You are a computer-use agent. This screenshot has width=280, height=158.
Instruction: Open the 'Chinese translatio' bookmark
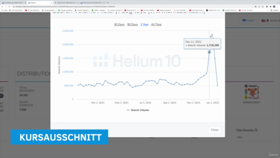(66, 11)
